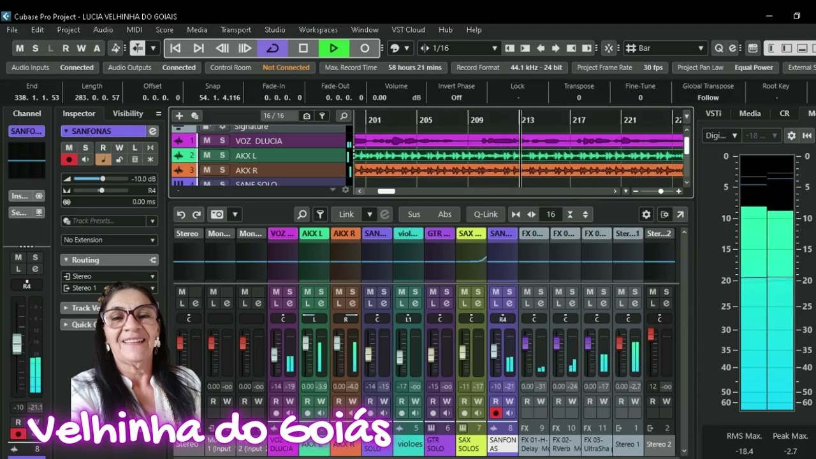Click the Control Room status button

point(259,68)
